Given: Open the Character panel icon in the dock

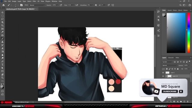Looking at the screenshot, I should pyautogui.click(x=158, y=16).
